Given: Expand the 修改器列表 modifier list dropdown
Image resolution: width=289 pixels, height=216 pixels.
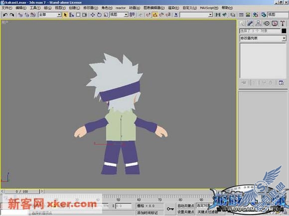Looking at the screenshot, I should [x=284, y=38].
